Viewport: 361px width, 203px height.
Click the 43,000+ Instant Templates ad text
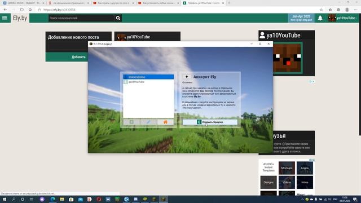tap(268, 167)
